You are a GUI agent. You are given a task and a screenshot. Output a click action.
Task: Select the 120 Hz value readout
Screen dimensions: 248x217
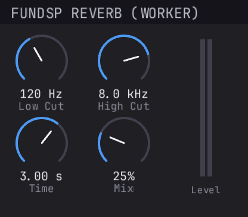tap(41, 94)
